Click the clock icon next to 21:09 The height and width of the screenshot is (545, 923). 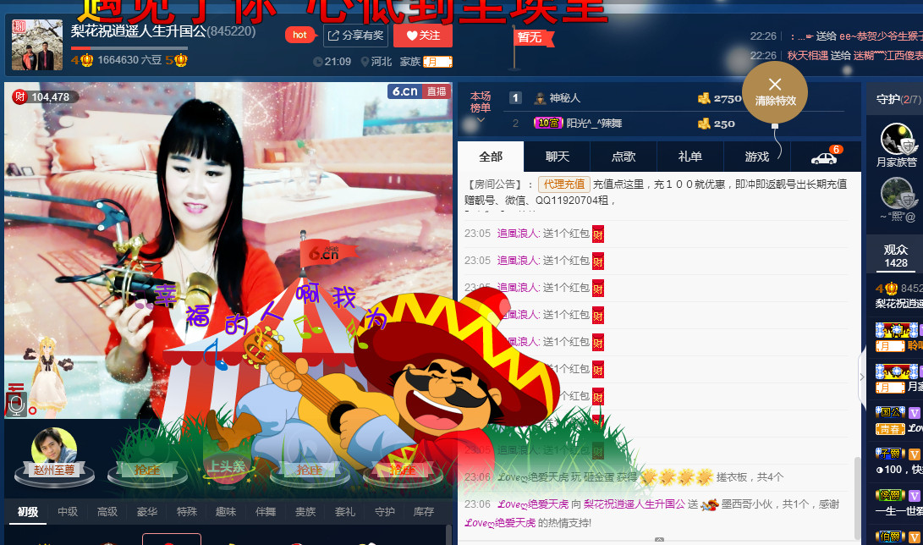[318, 62]
